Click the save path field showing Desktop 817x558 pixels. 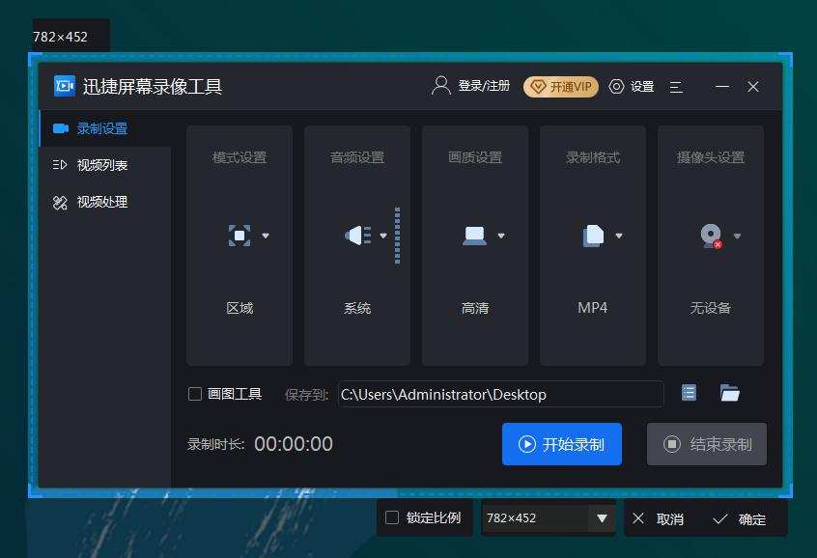pos(500,395)
